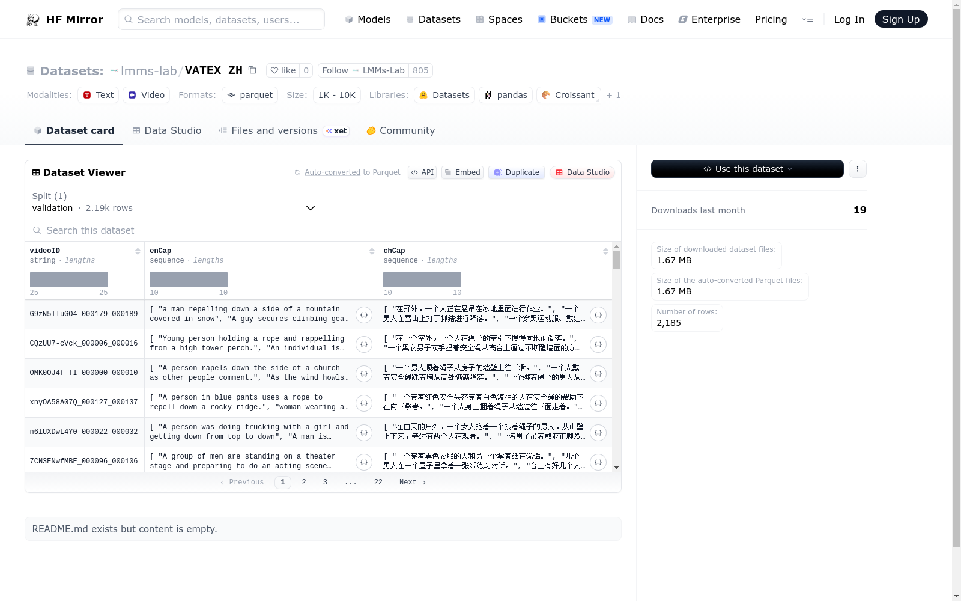Viewport: 961px width, 601px height.
Task: Select the parquet format tag
Action: point(250,95)
